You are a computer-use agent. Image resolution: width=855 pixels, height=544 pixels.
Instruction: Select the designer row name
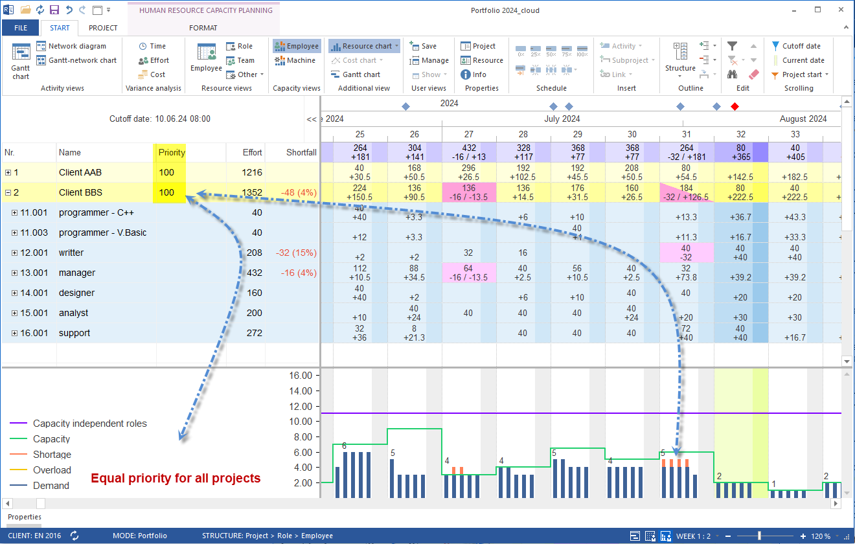[76, 293]
